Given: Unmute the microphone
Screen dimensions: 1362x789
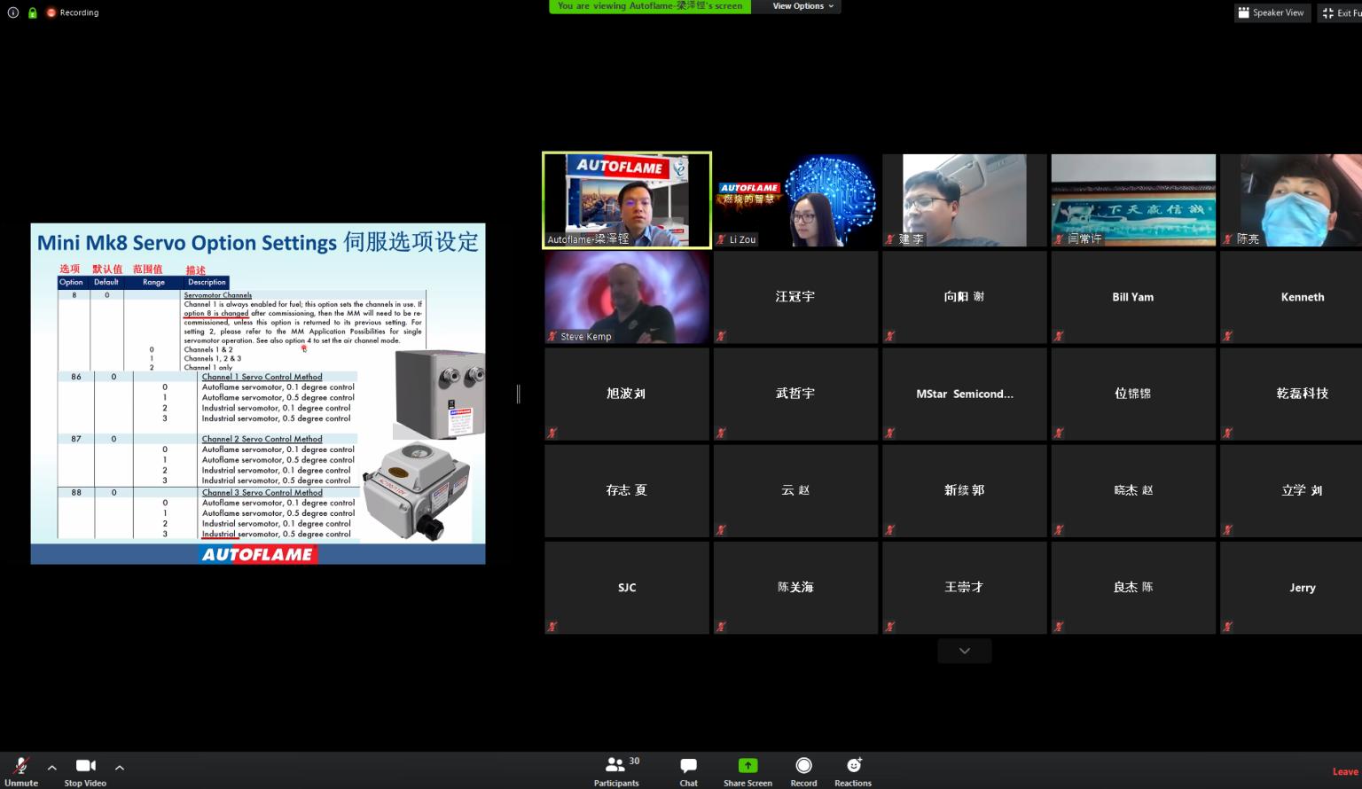Looking at the screenshot, I should [21, 769].
